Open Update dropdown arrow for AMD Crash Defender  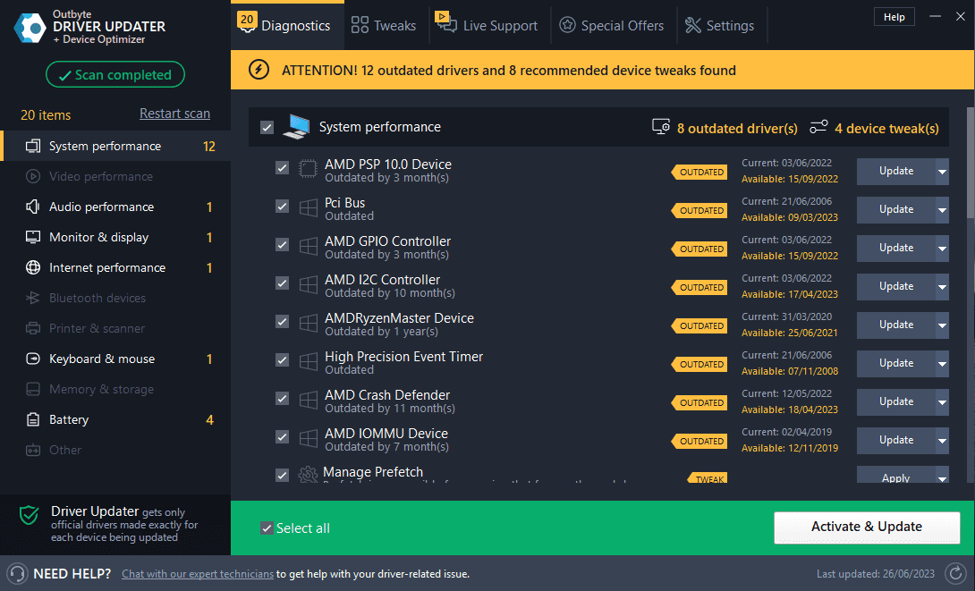click(942, 402)
